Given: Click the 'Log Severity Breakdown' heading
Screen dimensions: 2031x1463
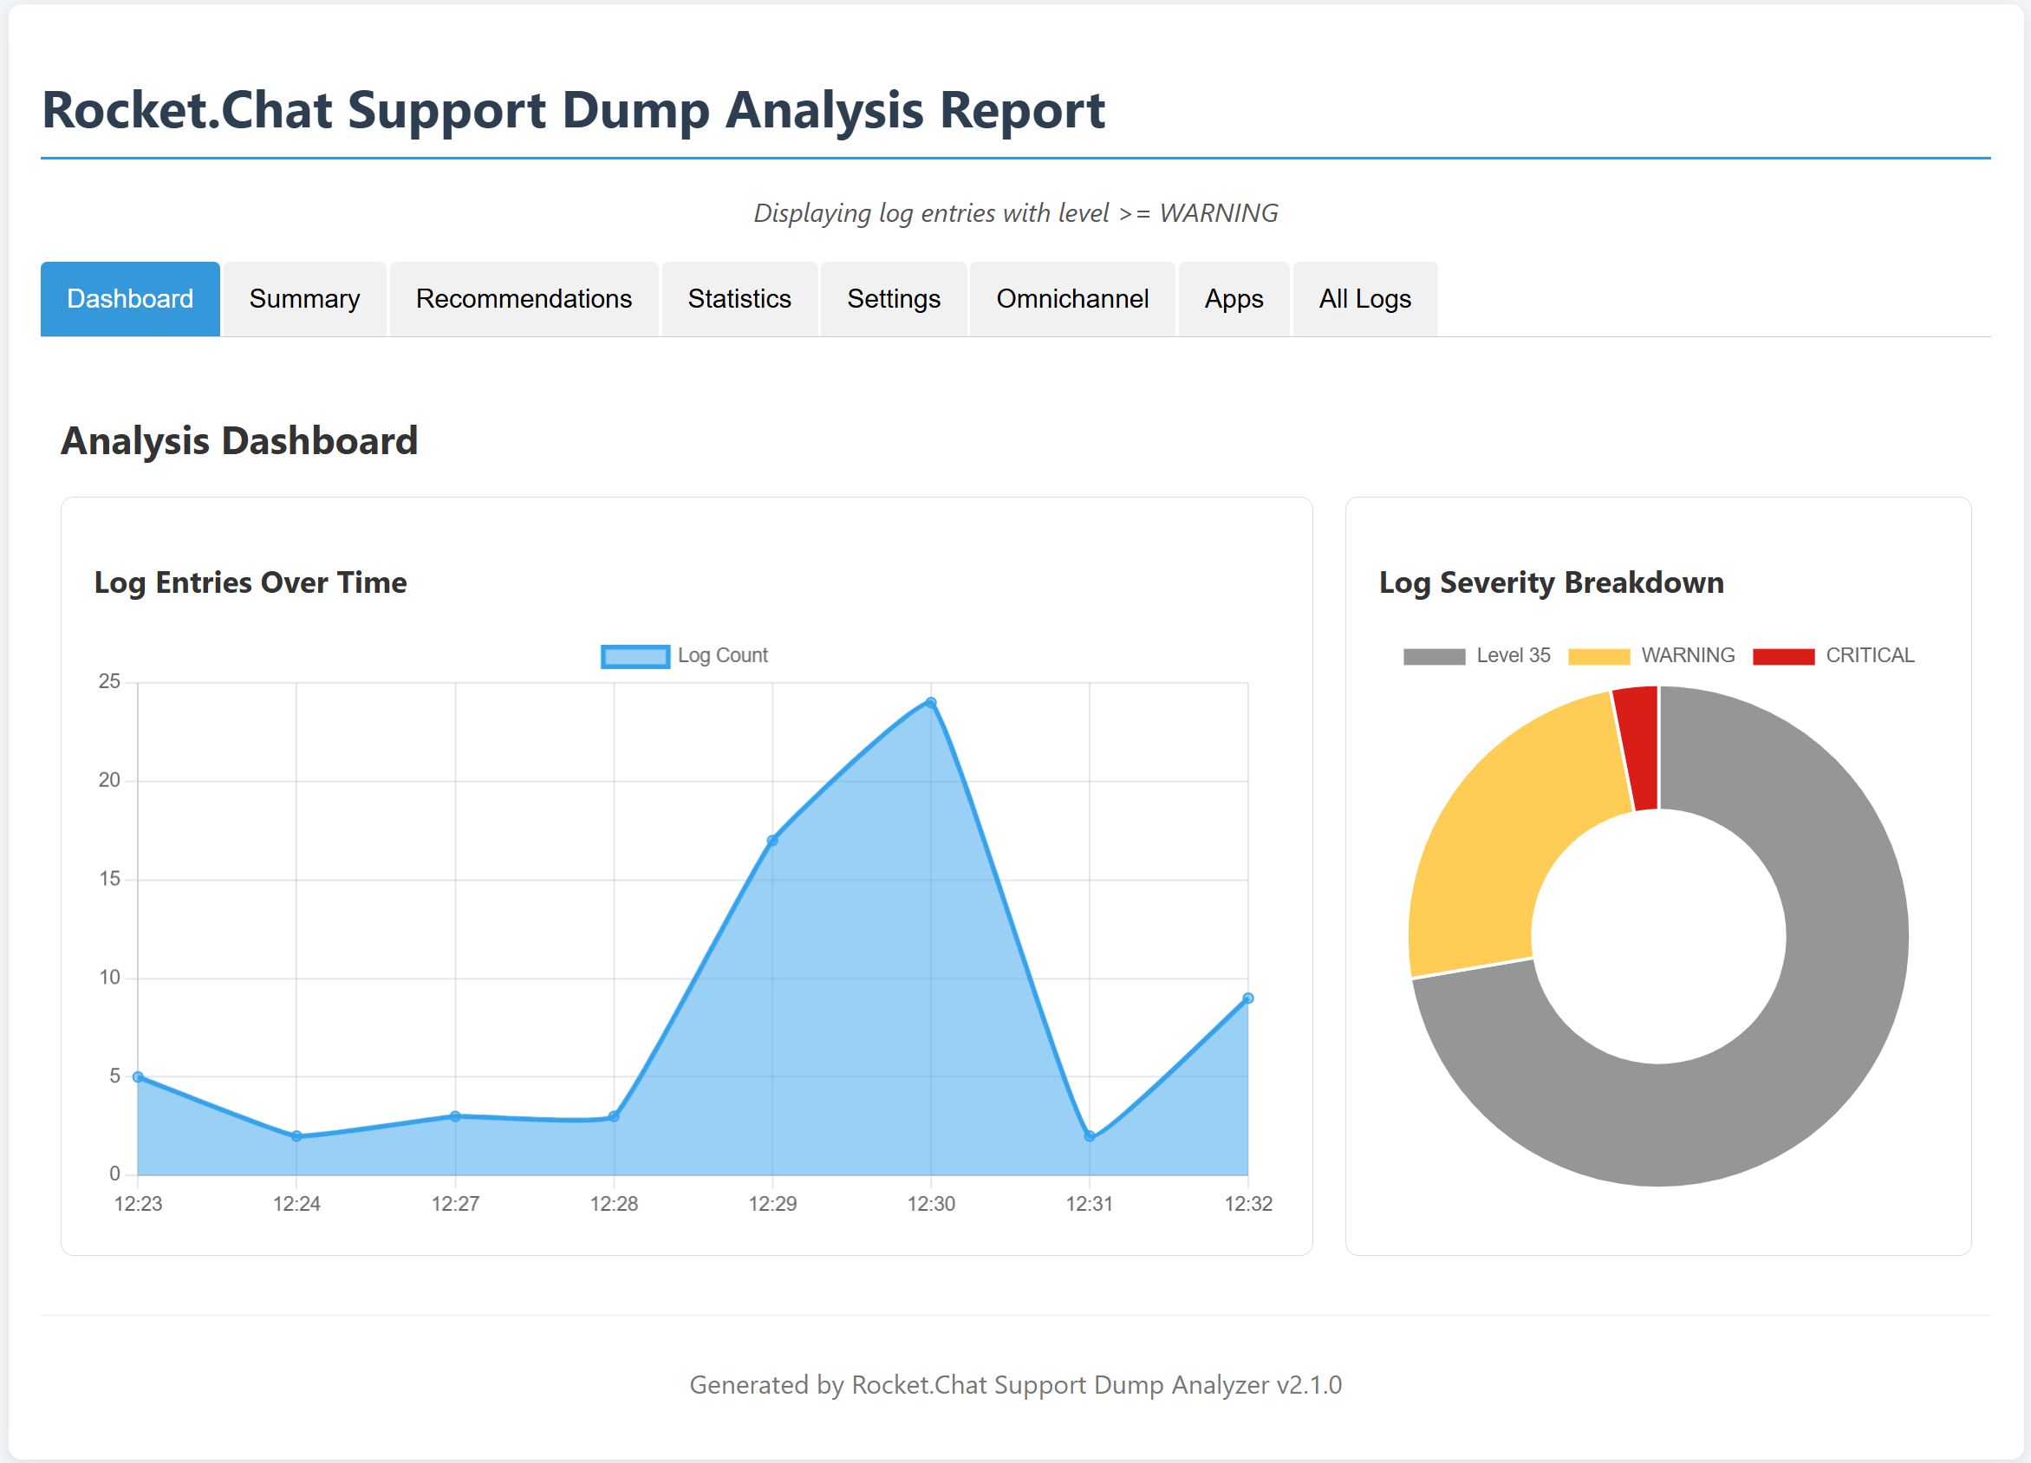Looking at the screenshot, I should (x=1551, y=583).
